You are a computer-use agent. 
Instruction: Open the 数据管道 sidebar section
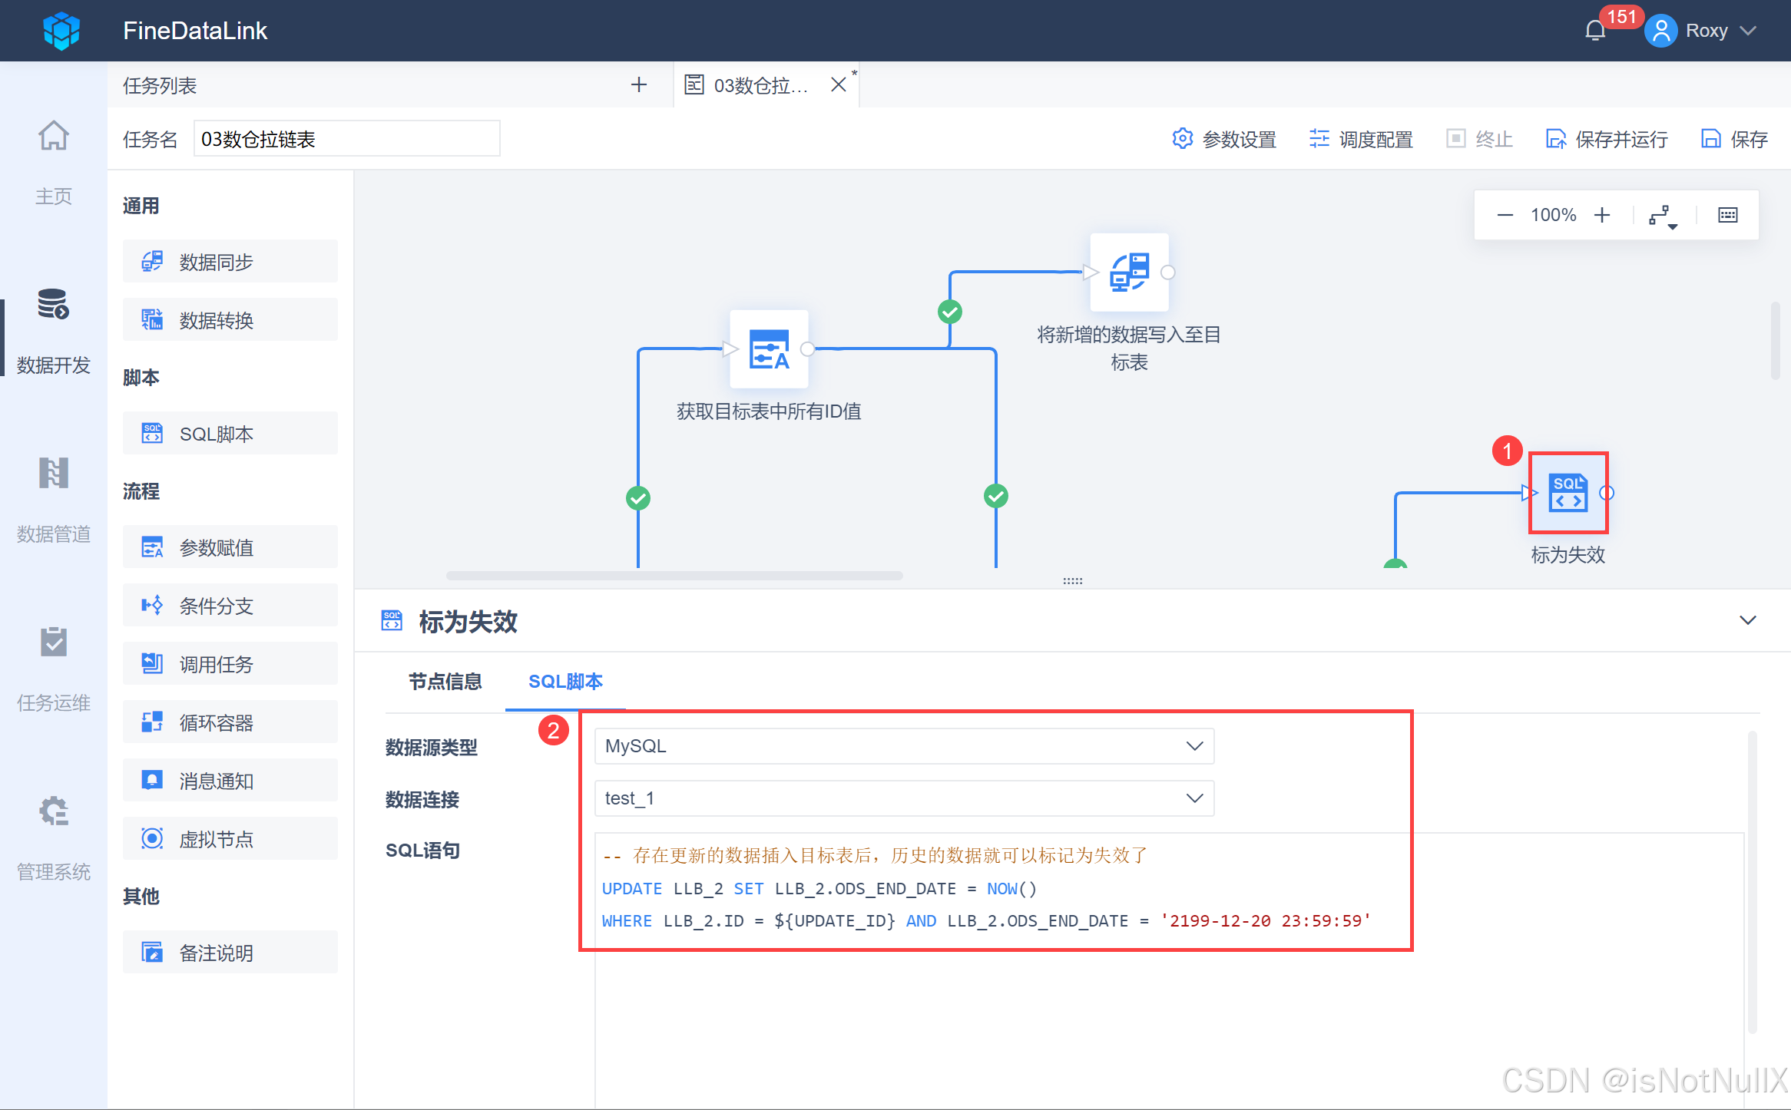click(x=54, y=497)
